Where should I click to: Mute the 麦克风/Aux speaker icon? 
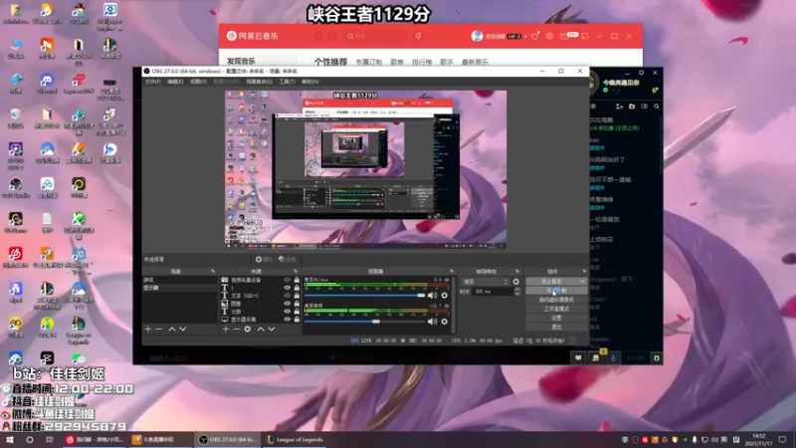[x=432, y=295]
